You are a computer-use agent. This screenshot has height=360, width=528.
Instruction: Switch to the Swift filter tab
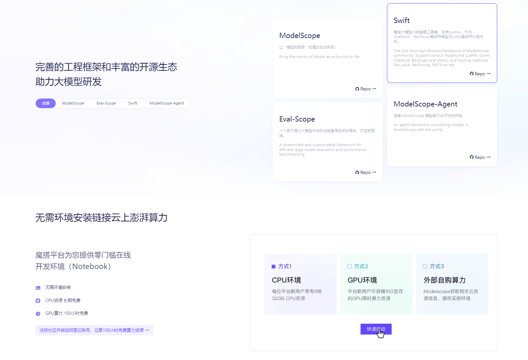coord(133,103)
